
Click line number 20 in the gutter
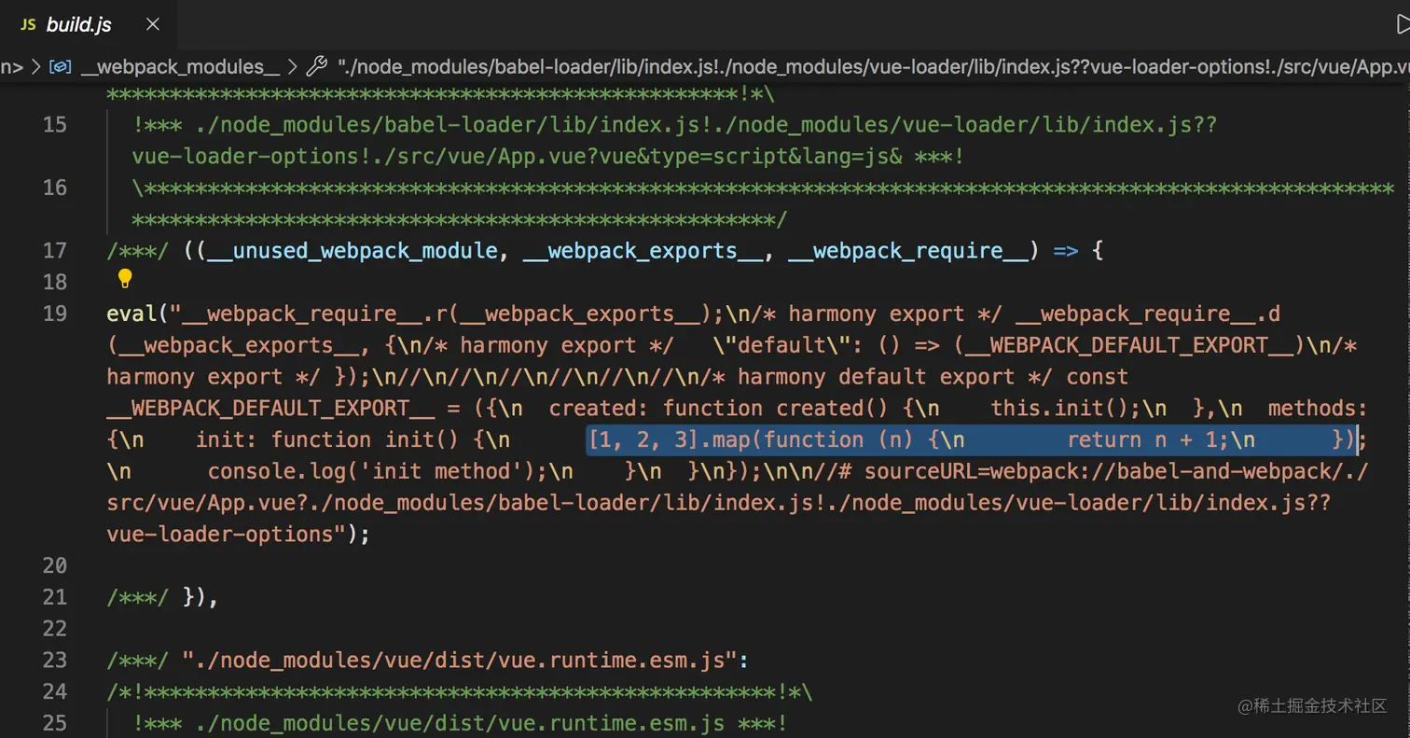click(55, 565)
